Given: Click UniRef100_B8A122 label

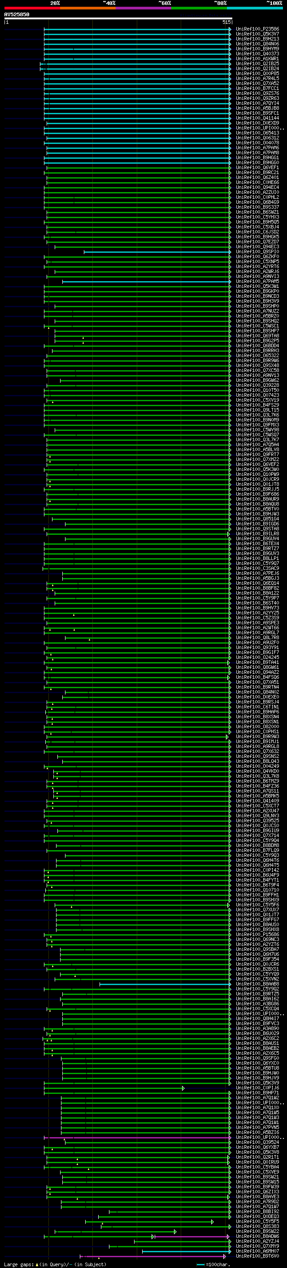Looking at the screenshot, I should 257,593.
